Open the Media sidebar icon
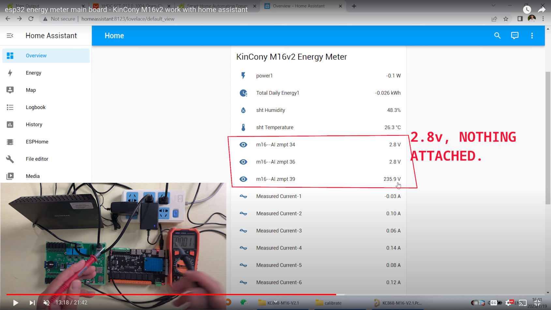The height and width of the screenshot is (310, 551). coord(10,176)
